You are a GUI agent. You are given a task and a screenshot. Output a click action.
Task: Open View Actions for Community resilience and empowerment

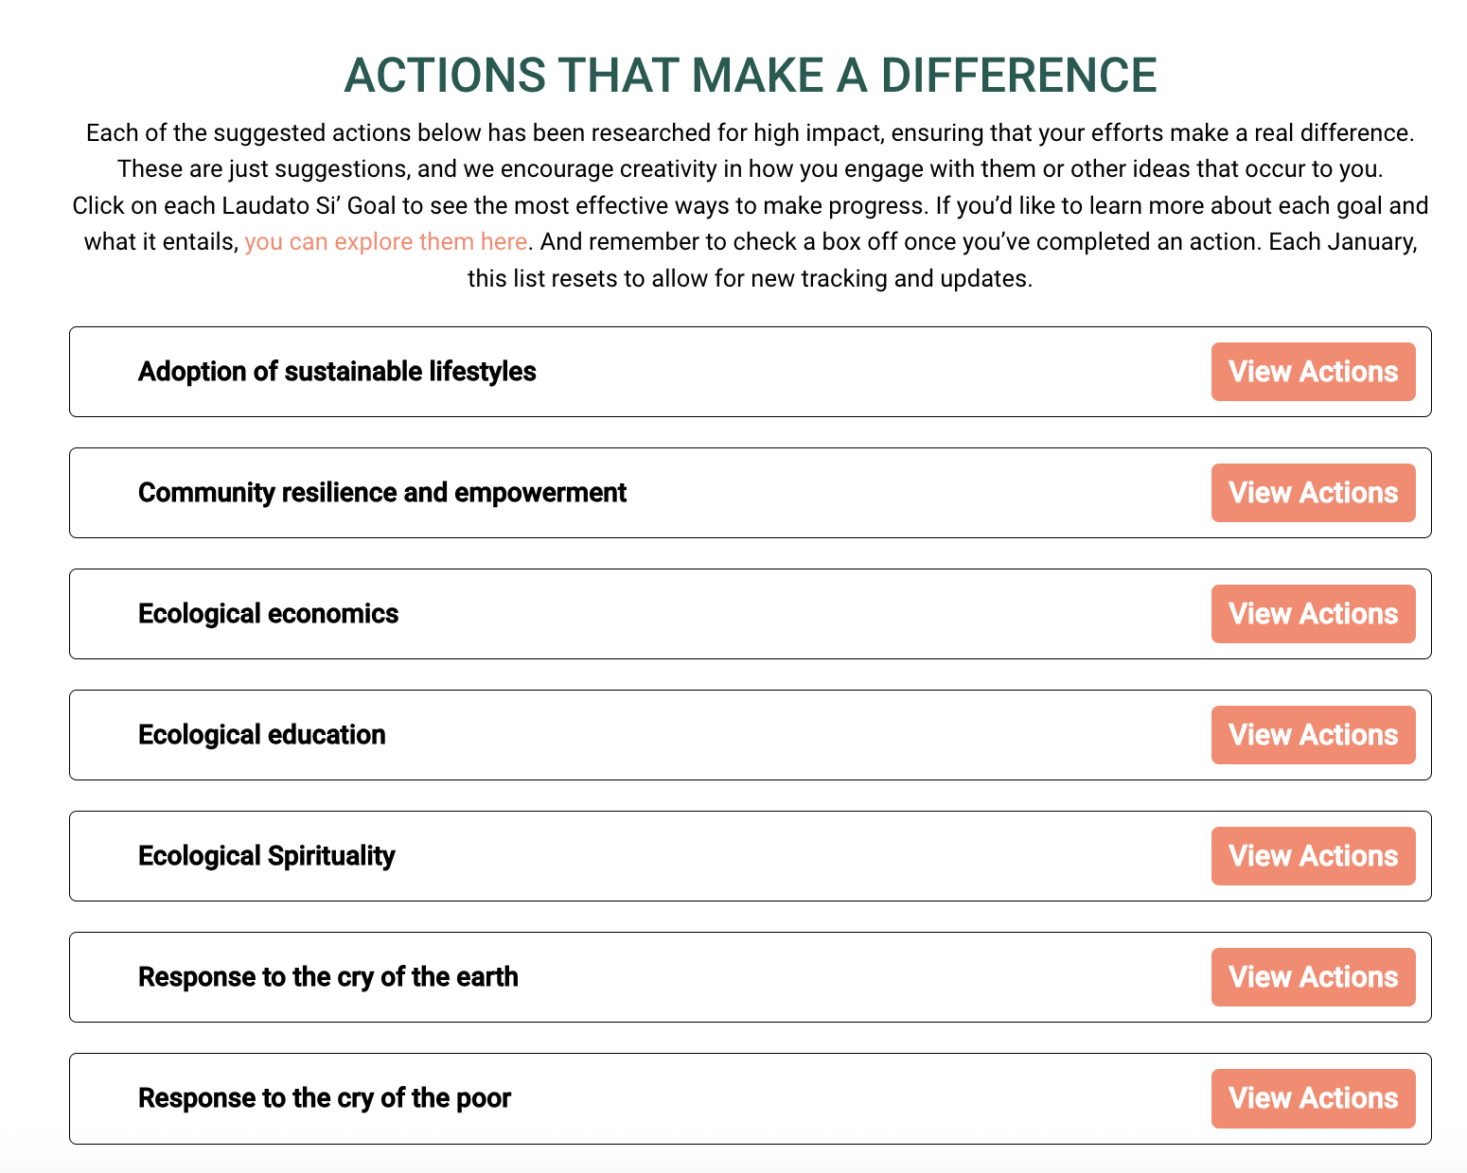pyautogui.click(x=1313, y=493)
